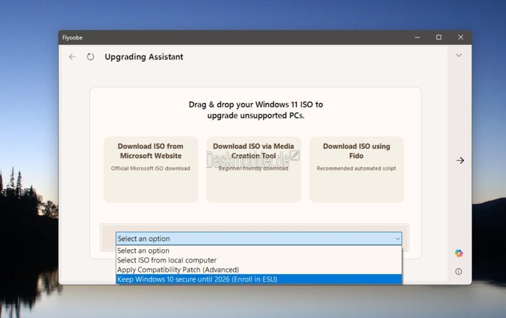Viewport: 506px width, 318px height.
Task: Maximize the Flyoobe window
Action: click(x=439, y=37)
